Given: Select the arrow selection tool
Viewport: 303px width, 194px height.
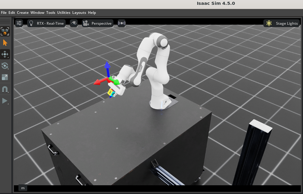Looking at the screenshot, I should pos(5,43).
